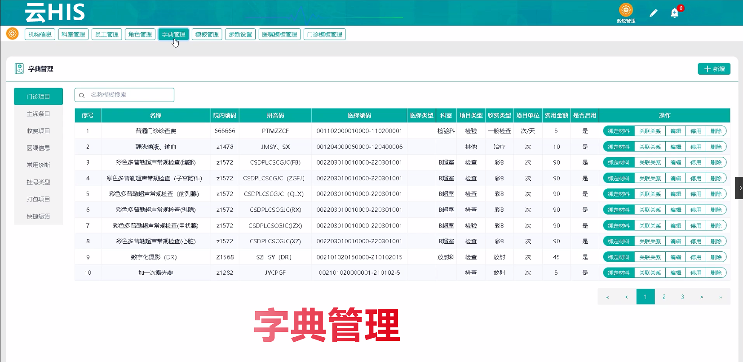Viewport: 743px width, 362px height.
Task: Select 常用诊断 in the sidebar
Action: [38, 165]
